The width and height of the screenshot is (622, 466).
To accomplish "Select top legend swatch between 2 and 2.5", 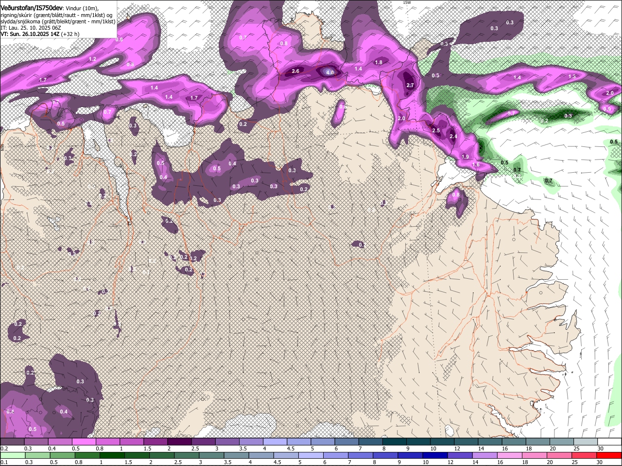I will pos(179,442).
